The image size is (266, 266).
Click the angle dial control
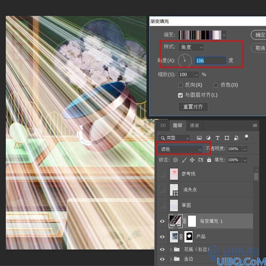click(185, 61)
